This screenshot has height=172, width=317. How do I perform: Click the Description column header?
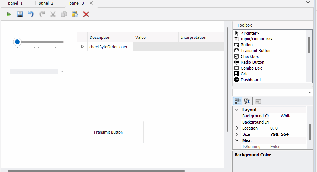pos(110,38)
